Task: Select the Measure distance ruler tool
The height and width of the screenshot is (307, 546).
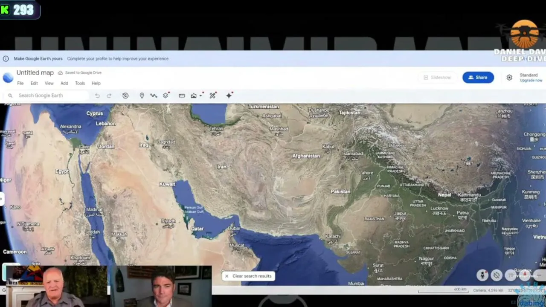Action: click(182, 96)
